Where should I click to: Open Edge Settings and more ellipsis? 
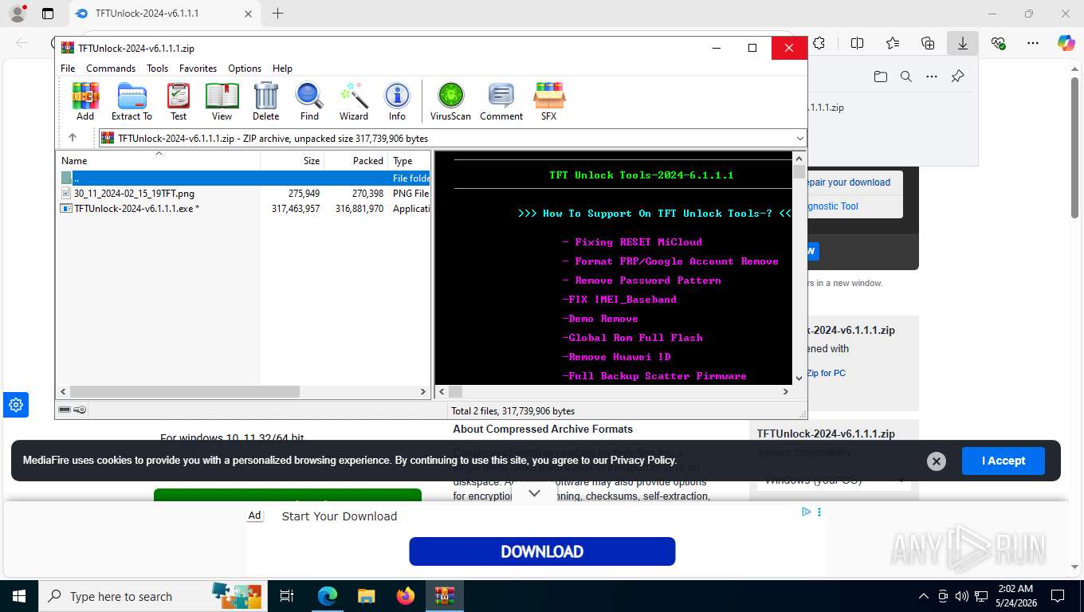coord(1033,43)
